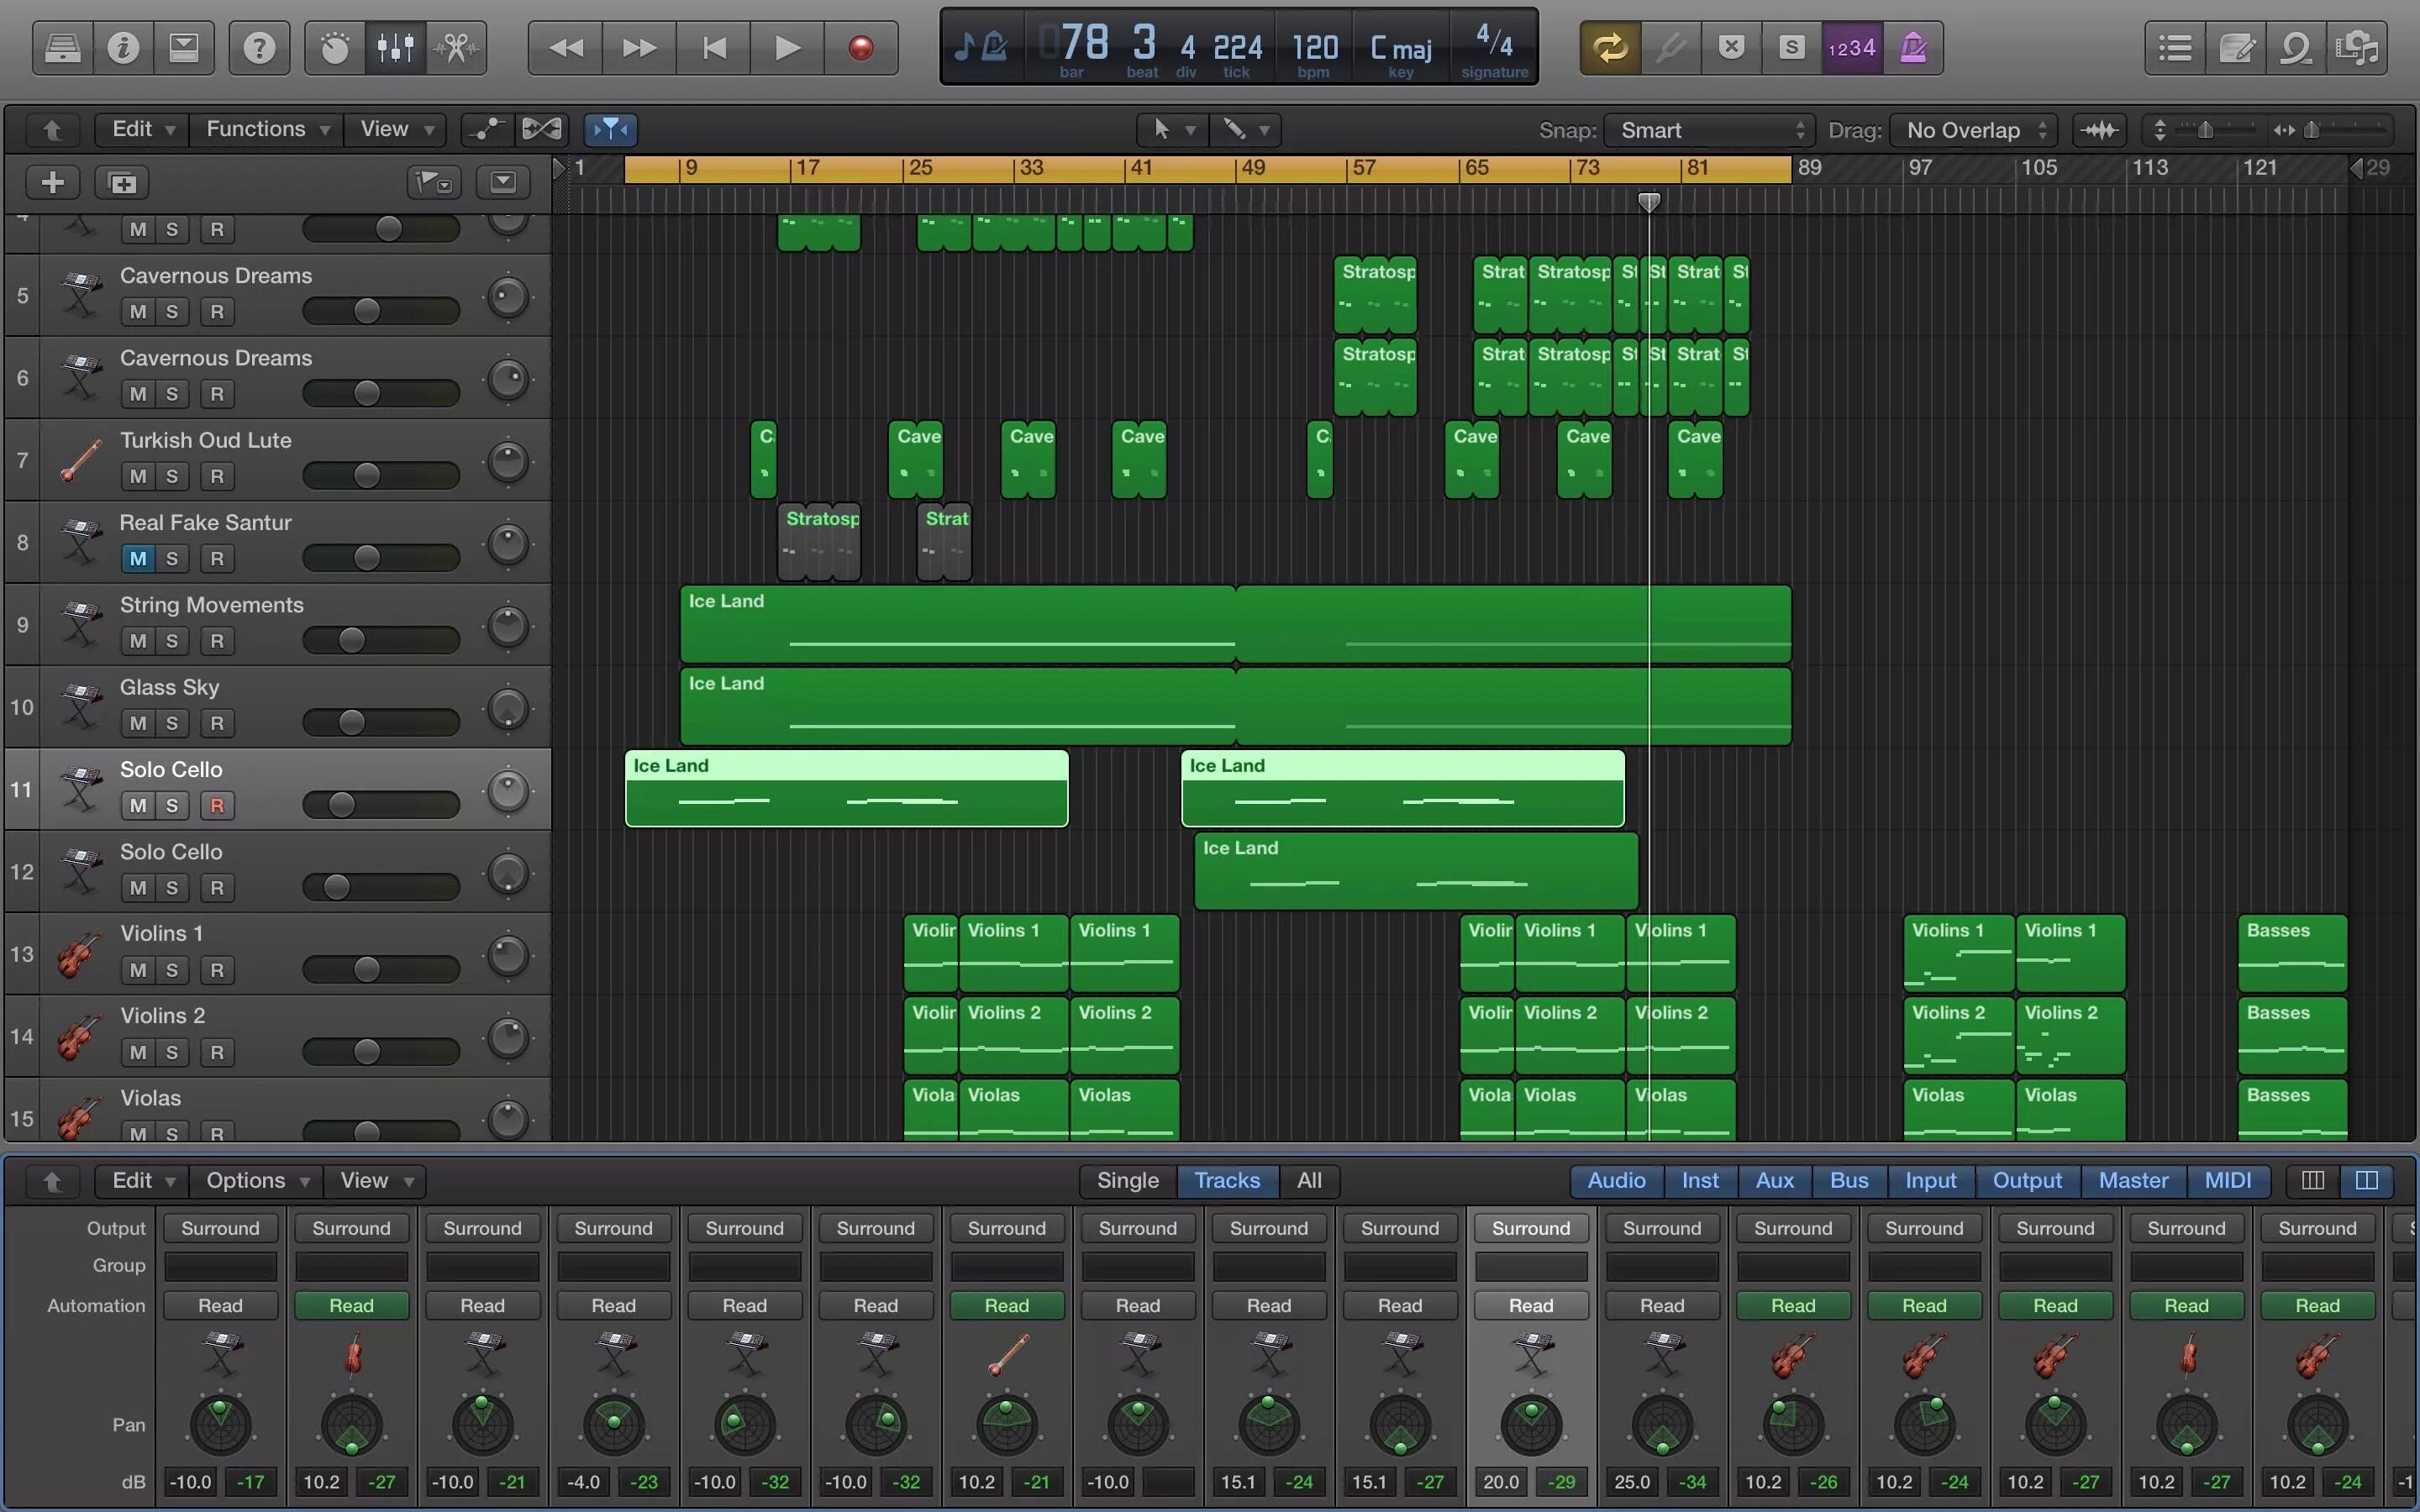The image size is (2420, 1512).
Task: Open the Drag No Overlap dropdown
Action: click(1974, 130)
